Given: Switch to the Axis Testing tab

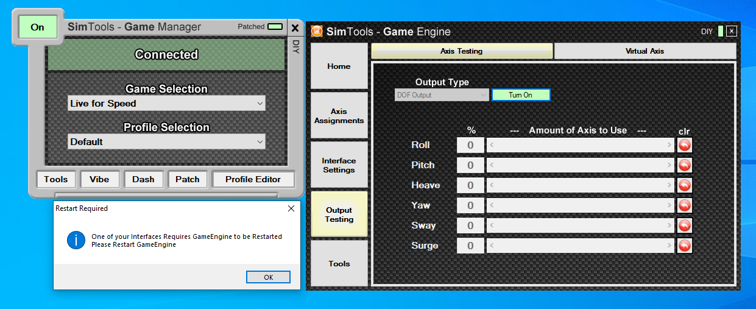Looking at the screenshot, I should click(x=462, y=51).
